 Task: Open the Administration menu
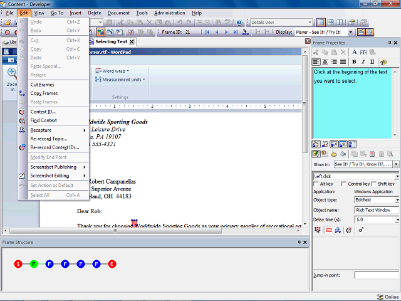coord(169,13)
